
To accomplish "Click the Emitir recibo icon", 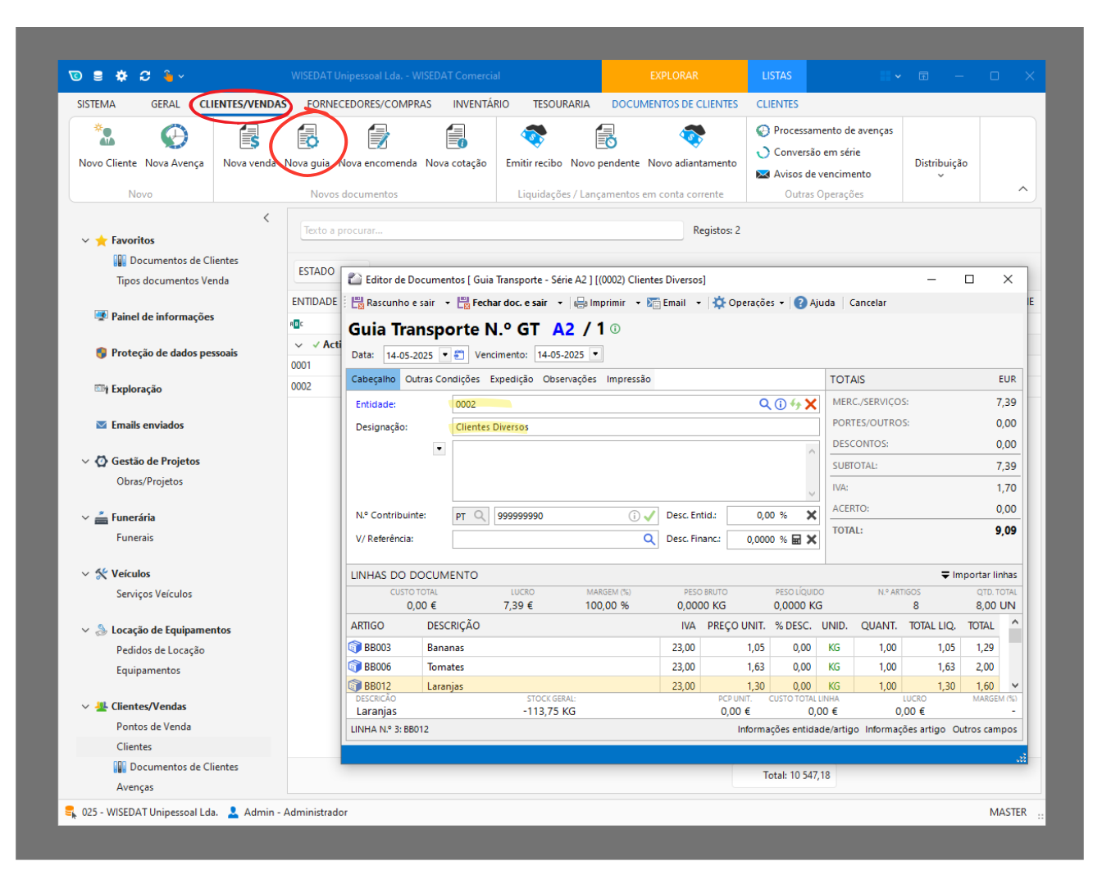I will pos(534,138).
